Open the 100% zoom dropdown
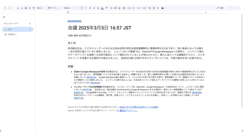This screenshot has width=243, height=136. tap(40, 8)
